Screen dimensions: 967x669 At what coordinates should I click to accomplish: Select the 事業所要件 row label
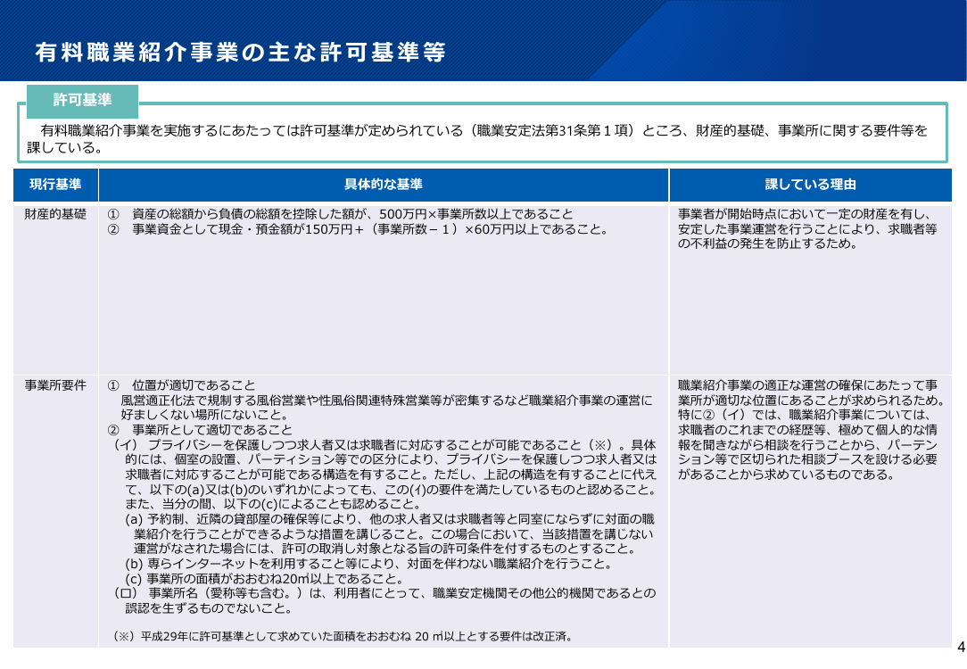(x=55, y=385)
